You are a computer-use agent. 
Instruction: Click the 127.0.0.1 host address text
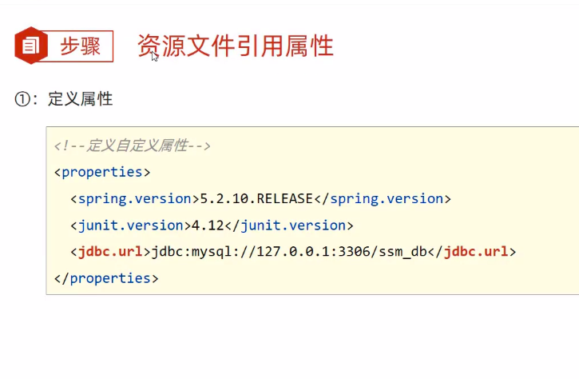pyautogui.click(x=293, y=252)
